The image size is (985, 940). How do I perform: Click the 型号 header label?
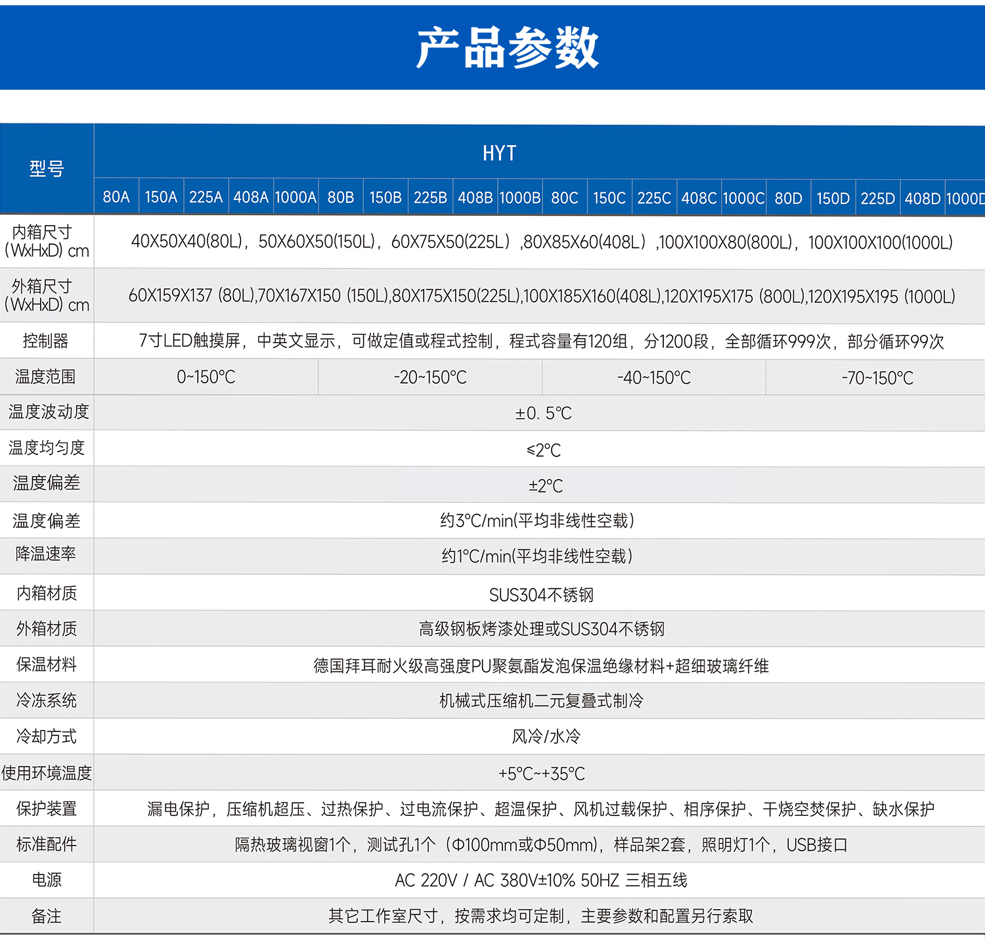47,169
